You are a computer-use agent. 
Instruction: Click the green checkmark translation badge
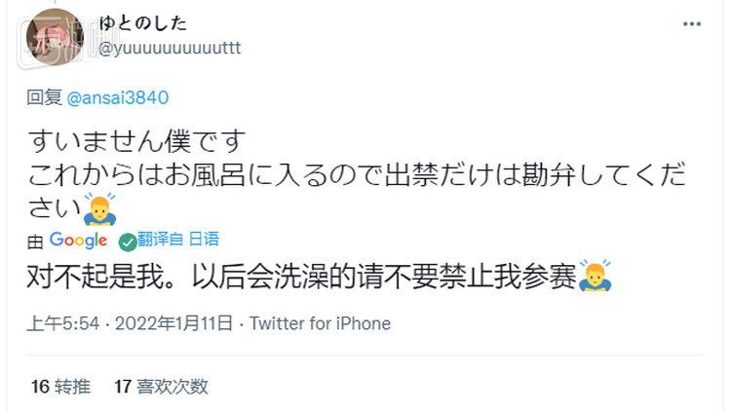click(128, 242)
